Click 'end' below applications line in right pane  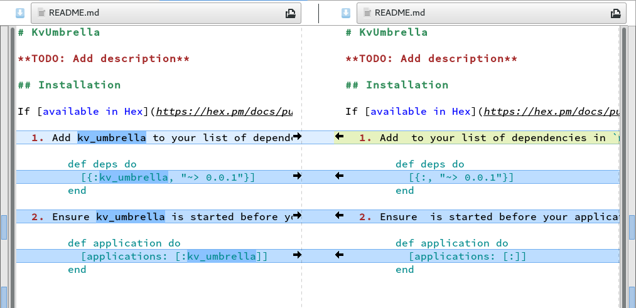tap(405, 270)
